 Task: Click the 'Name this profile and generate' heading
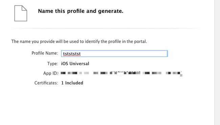(x=81, y=11)
